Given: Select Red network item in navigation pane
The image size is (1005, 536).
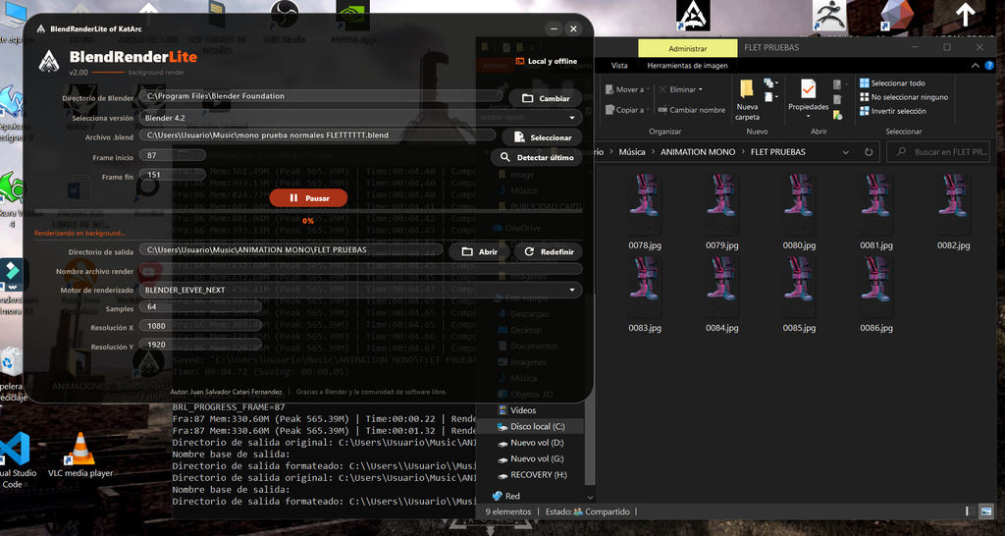Looking at the screenshot, I should click(506, 497).
